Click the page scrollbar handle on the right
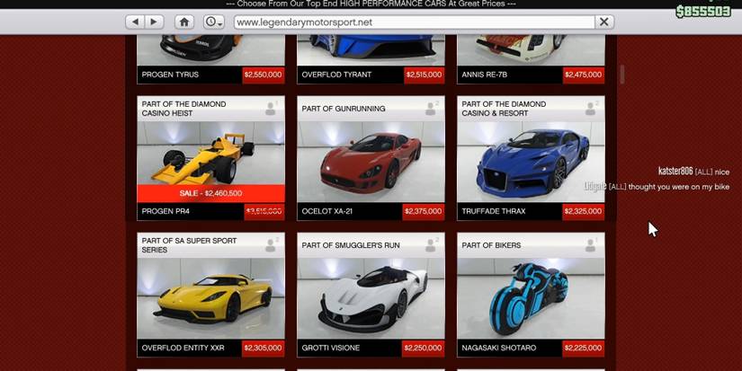Screen dimensions: 742x371 tap(622, 75)
